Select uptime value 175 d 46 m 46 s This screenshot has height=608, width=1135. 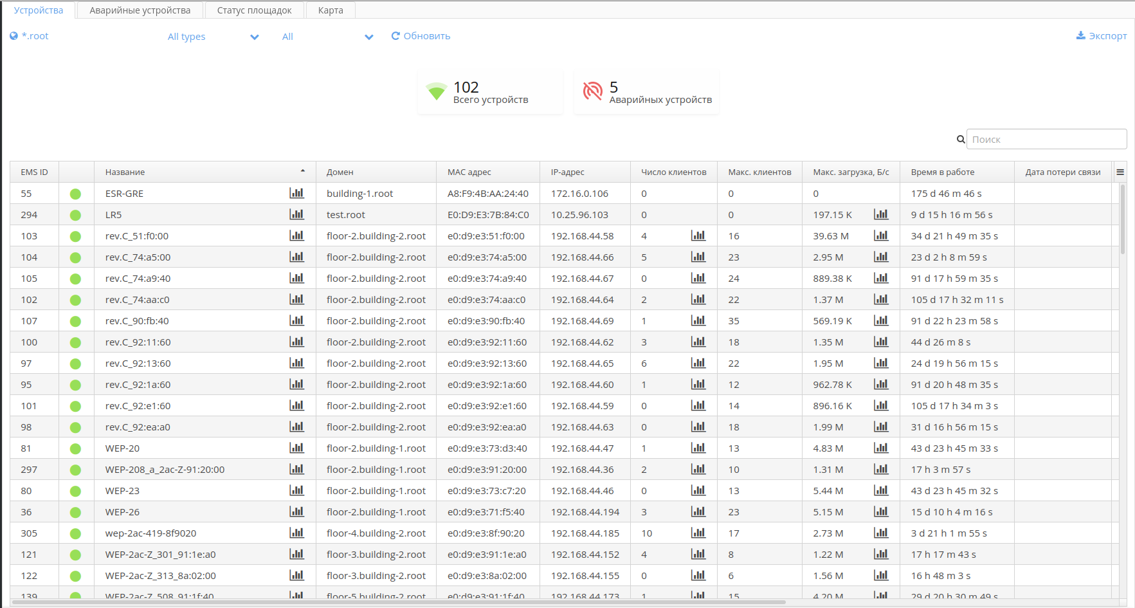[x=946, y=194]
